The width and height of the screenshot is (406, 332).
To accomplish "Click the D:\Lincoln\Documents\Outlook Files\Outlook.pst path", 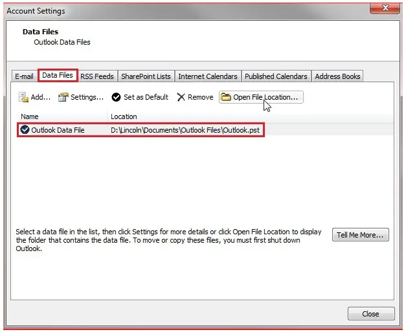I will pyautogui.click(x=185, y=130).
